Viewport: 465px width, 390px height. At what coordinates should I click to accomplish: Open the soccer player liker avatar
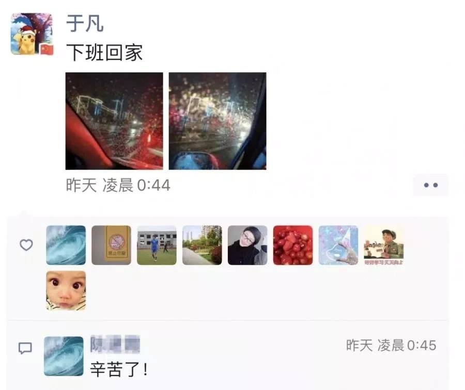[157, 245]
